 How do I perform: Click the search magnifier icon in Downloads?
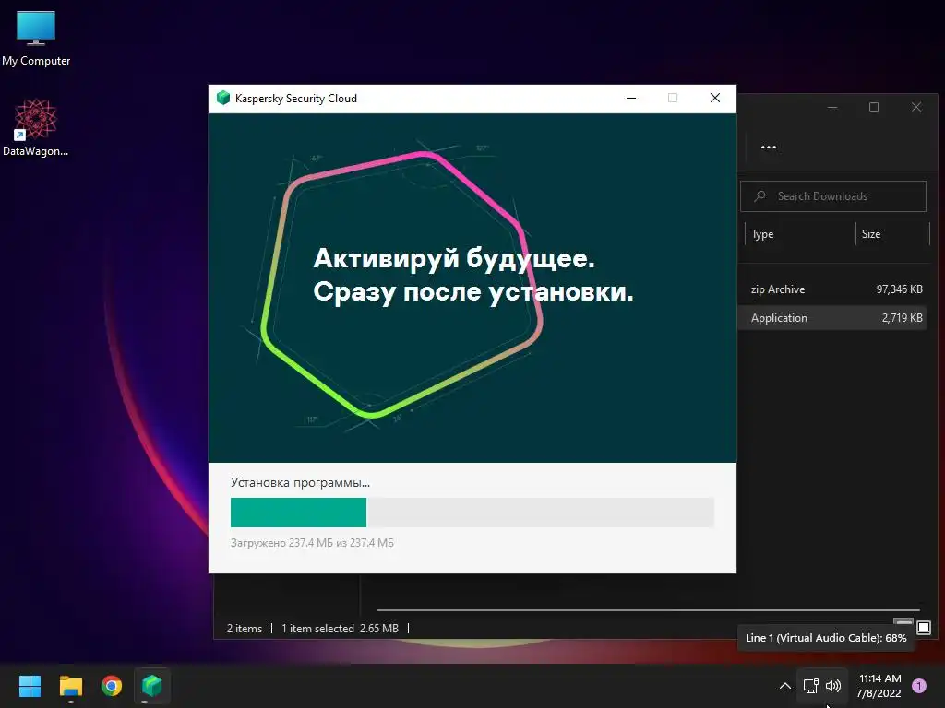(760, 196)
